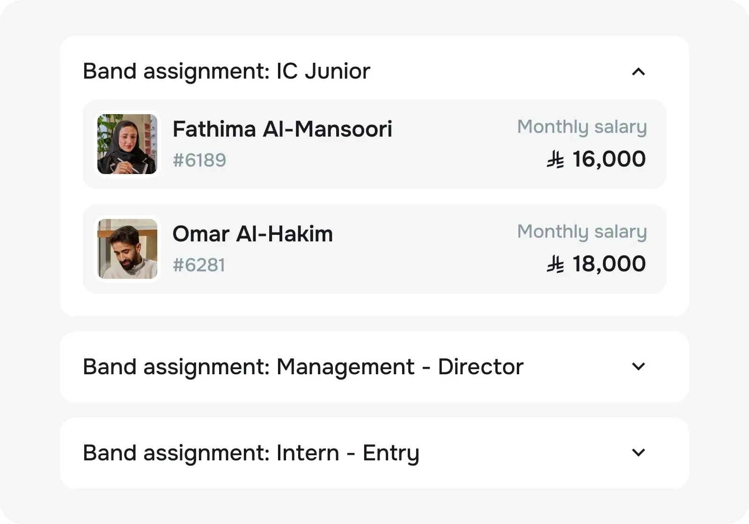
Task: Click employee ID #6189
Action: [199, 160]
